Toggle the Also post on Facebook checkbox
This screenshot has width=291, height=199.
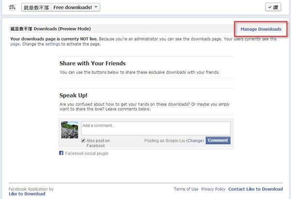(x=83, y=141)
